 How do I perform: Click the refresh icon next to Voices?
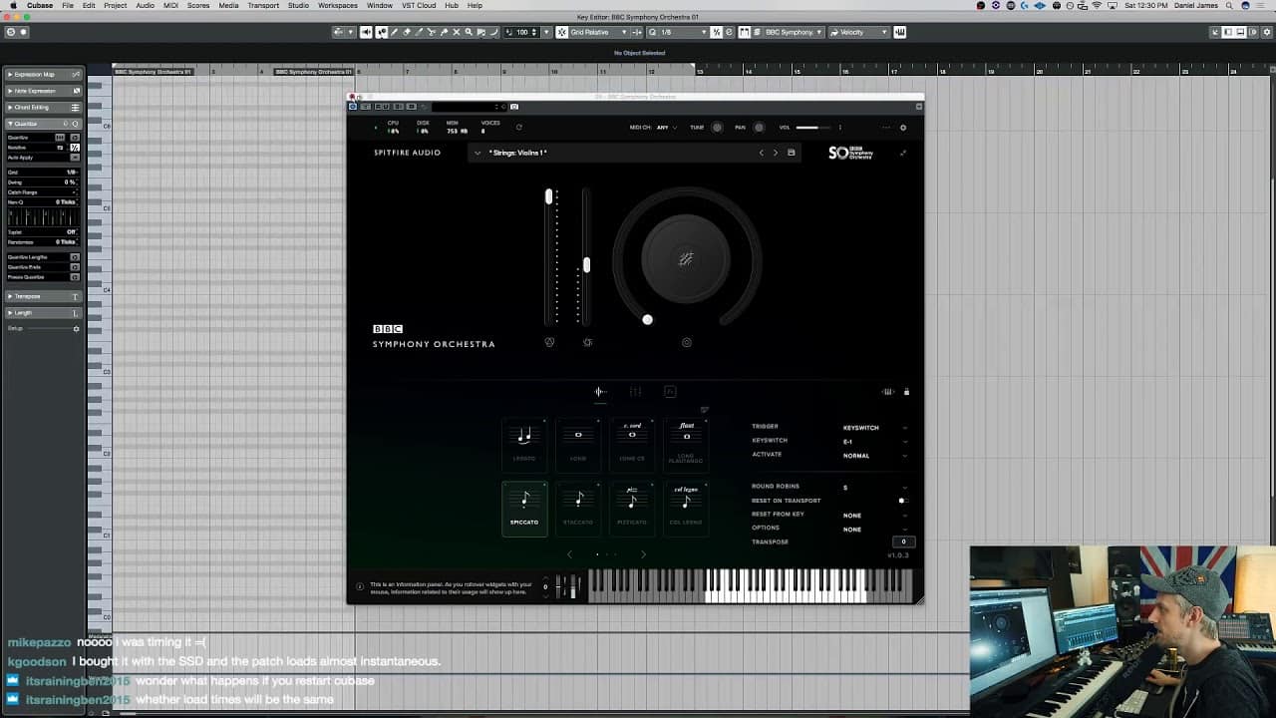point(518,128)
